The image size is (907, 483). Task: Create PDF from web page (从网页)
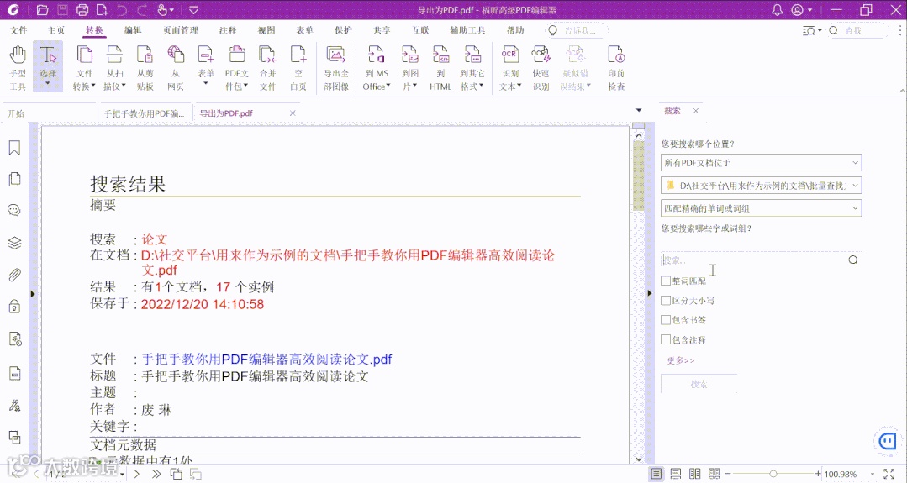[x=176, y=68]
